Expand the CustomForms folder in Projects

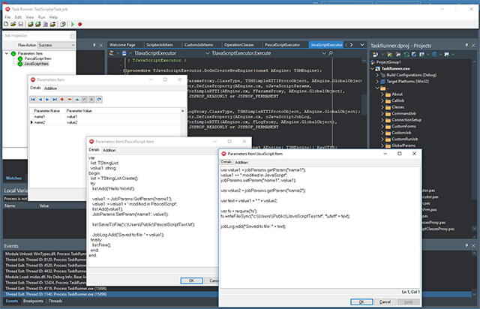tap(382, 127)
